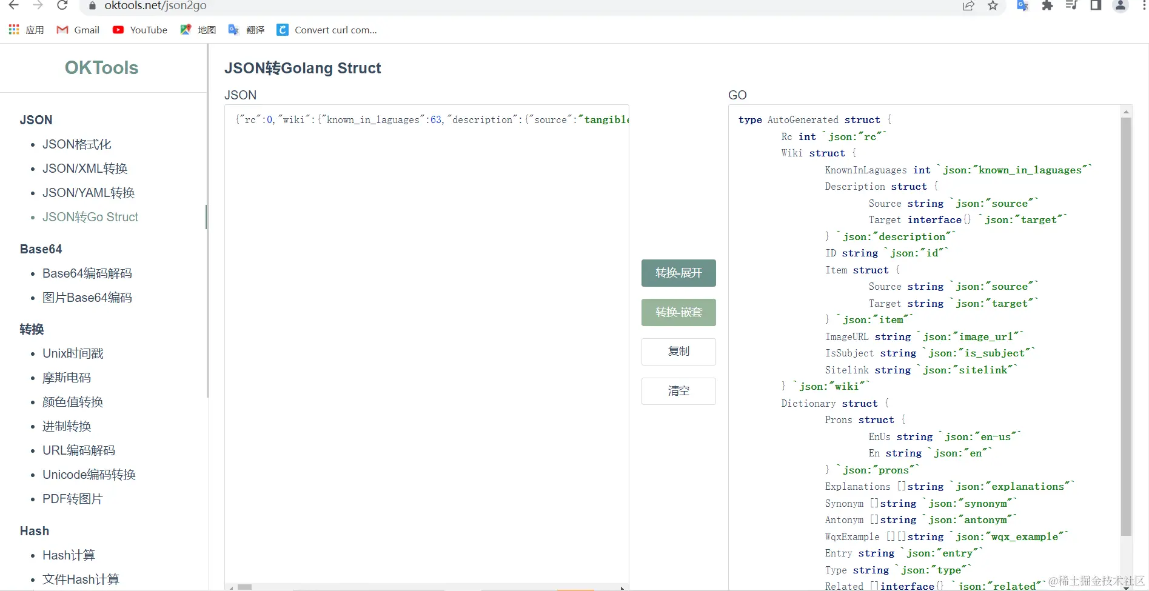Click the 转换-展开 convert button
This screenshot has width=1149, height=591.
(678, 273)
